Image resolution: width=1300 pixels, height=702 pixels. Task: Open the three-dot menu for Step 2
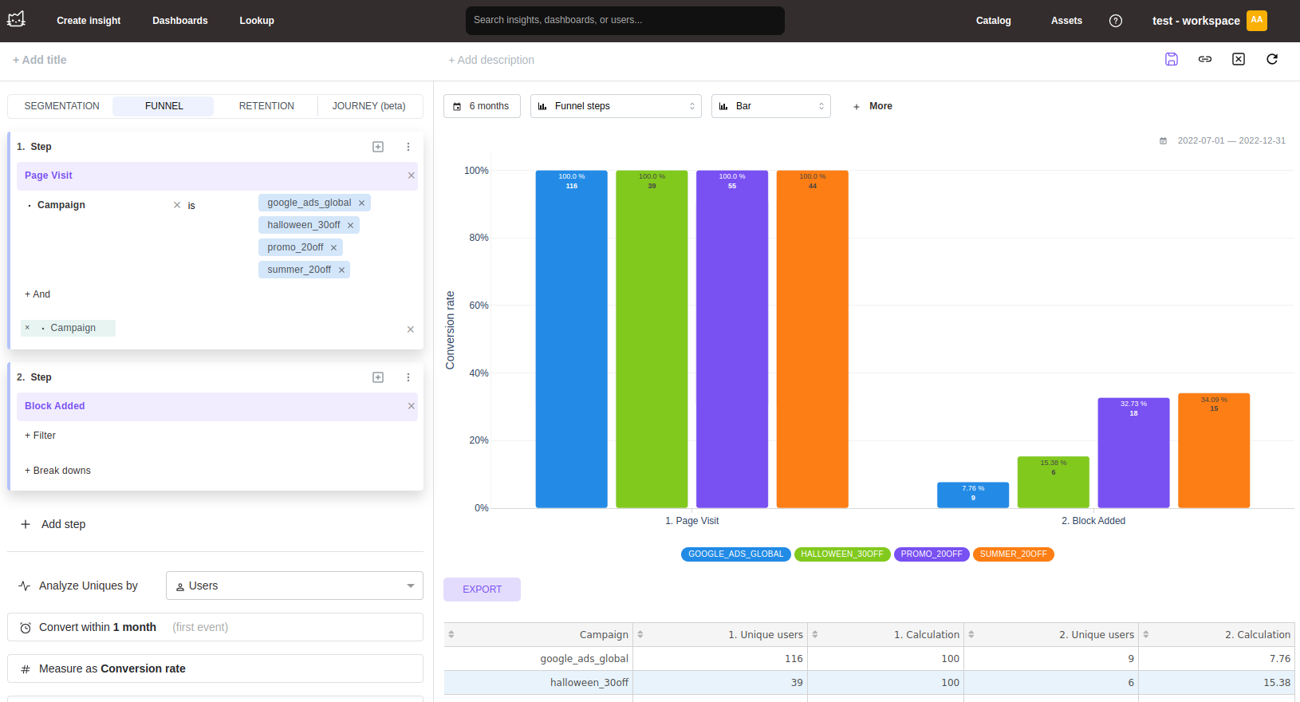coord(408,377)
